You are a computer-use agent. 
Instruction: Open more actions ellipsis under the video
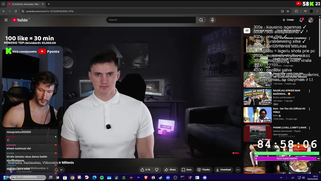pyautogui.click(x=238, y=170)
